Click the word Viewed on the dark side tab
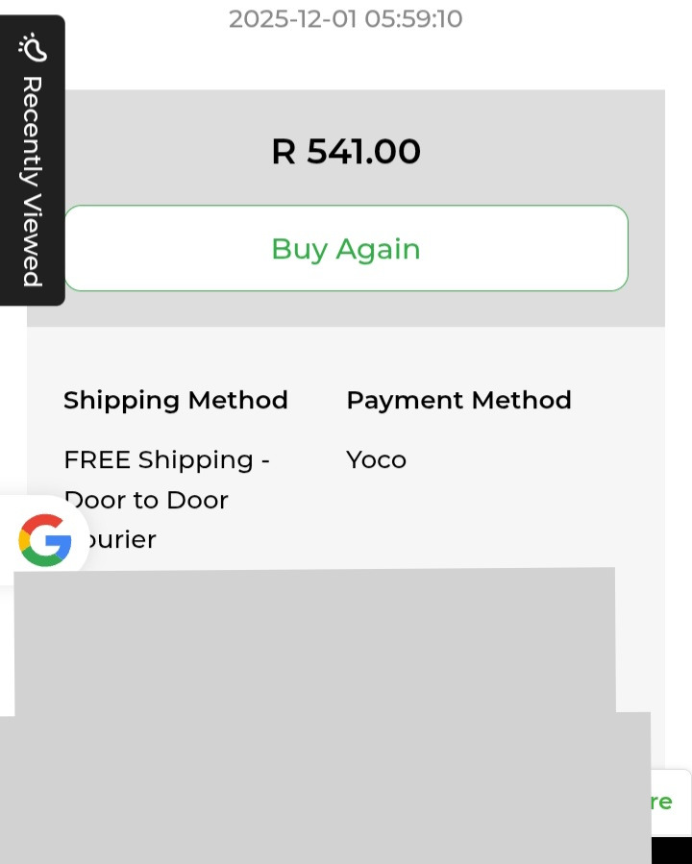 tap(32, 240)
